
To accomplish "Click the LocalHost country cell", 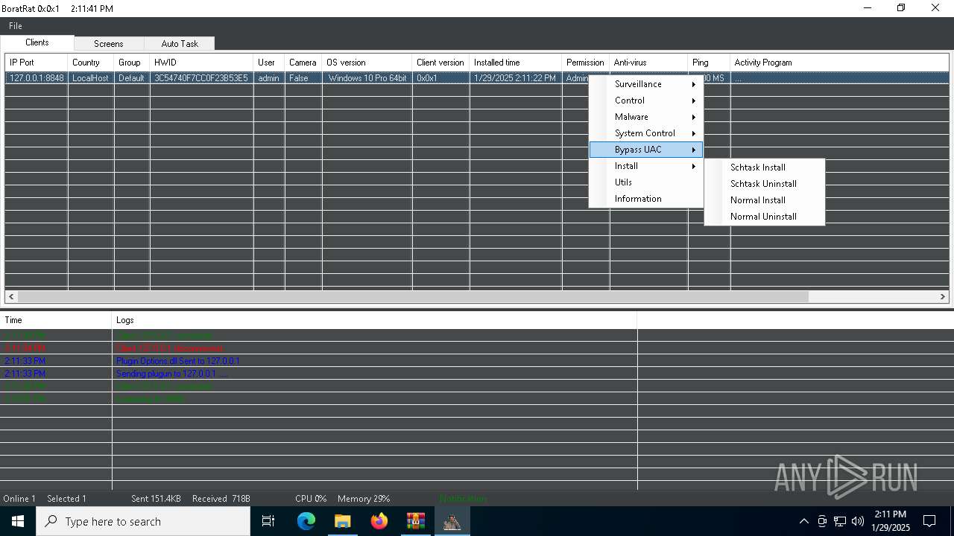I will [x=90, y=78].
